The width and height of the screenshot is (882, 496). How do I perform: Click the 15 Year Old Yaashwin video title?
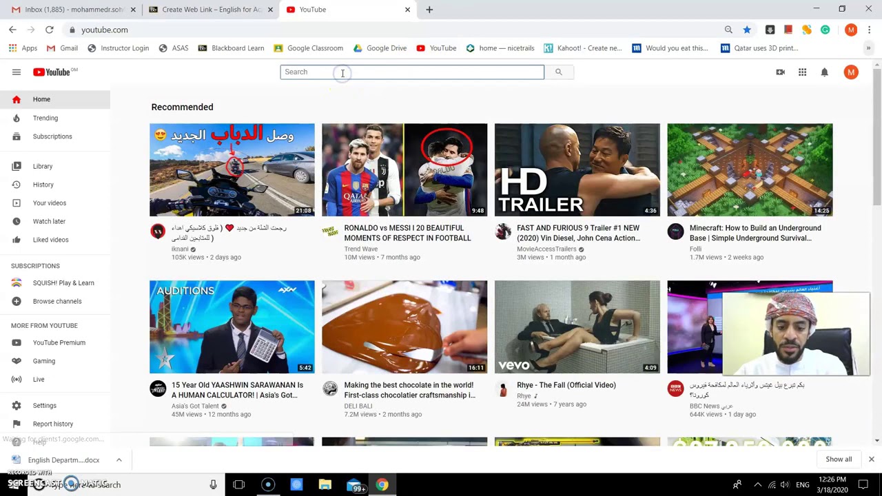pyautogui.click(x=237, y=390)
